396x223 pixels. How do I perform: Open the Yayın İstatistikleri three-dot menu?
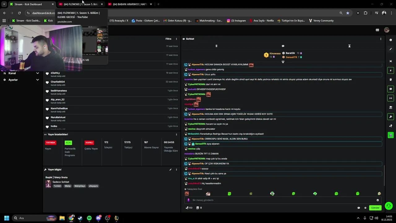[176, 134]
